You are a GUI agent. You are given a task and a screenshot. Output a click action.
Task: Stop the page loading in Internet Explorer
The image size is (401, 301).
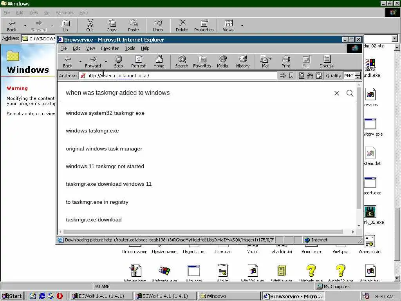coord(118,62)
